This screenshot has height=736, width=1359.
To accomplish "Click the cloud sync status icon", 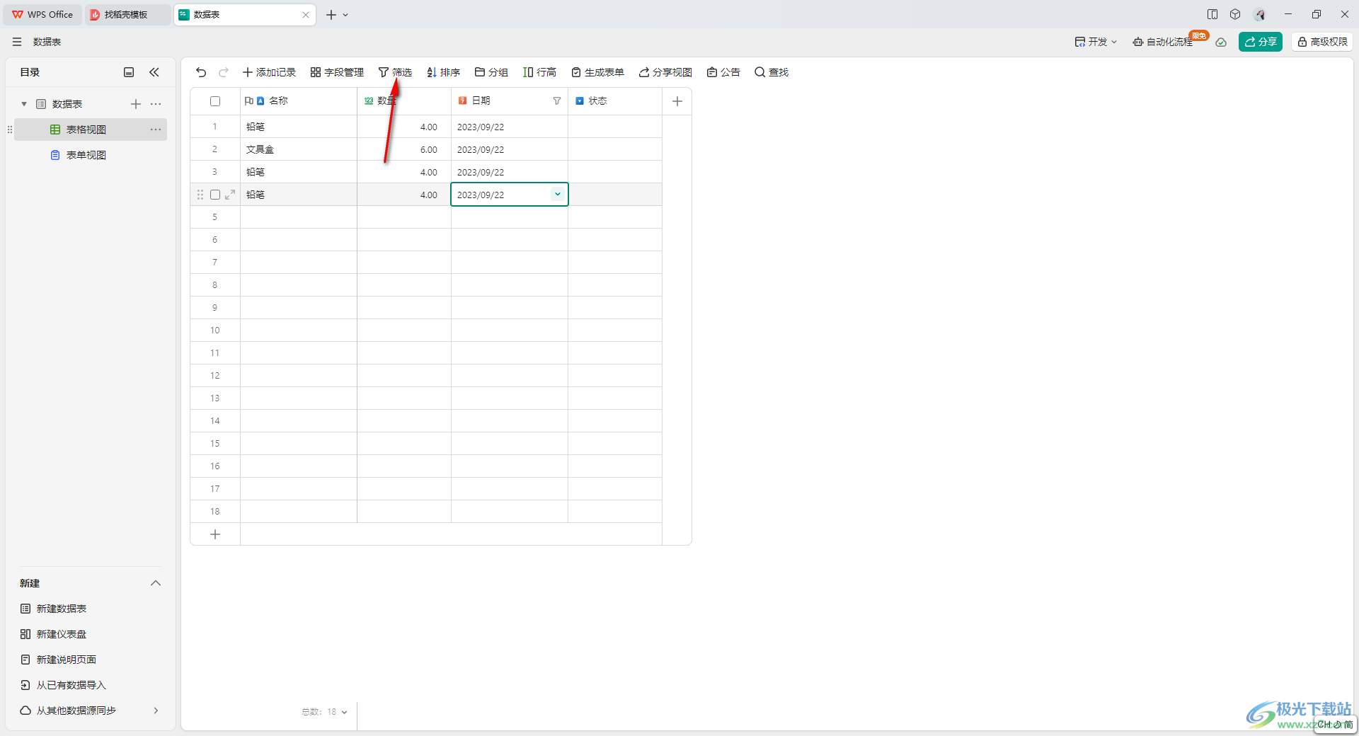I will (x=1221, y=42).
